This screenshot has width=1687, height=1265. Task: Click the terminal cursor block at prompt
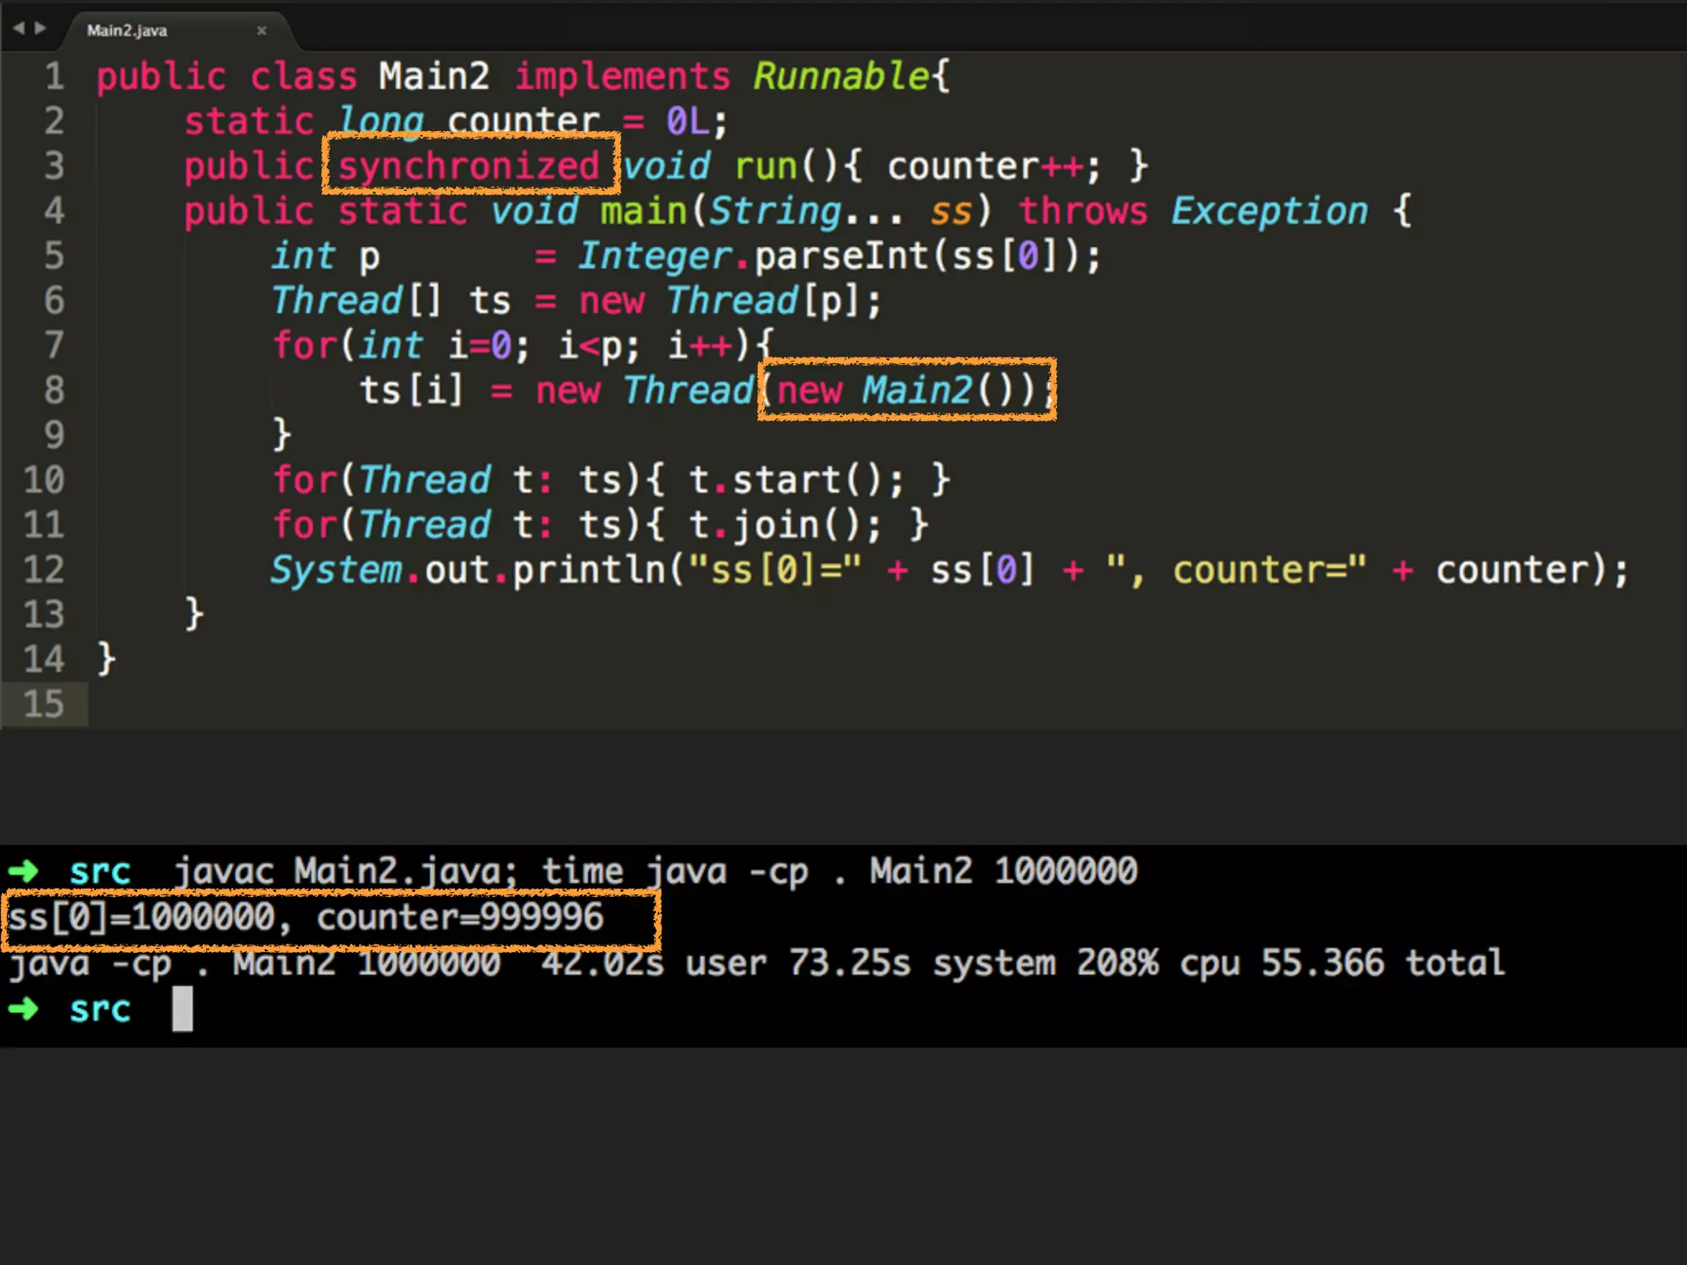click(x=182, y=1008)
